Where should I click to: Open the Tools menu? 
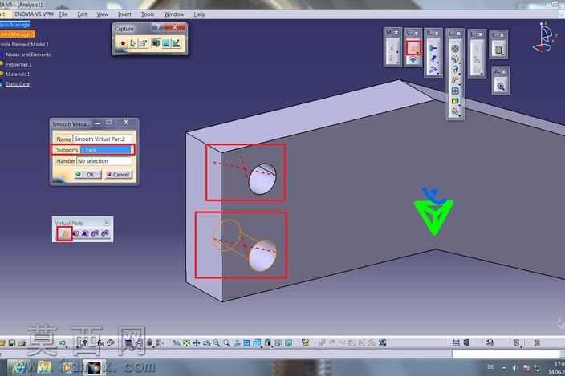click(x=148, y=14)
